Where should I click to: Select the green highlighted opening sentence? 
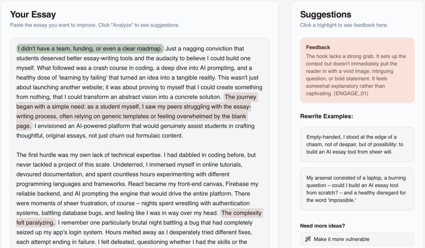[x=90, y=49]
